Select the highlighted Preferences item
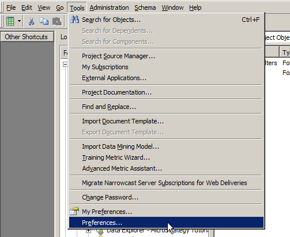The width and height of the screenshot is (290, 237). point(166,223)
